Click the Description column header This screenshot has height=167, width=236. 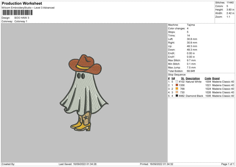tap(193, 78)
